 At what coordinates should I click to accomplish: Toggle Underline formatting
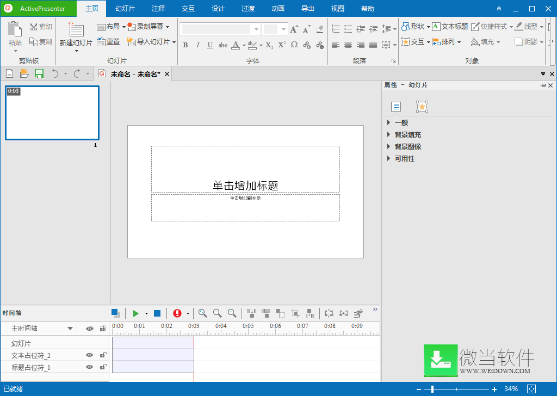pyautogui.click(x=210, y=45)
